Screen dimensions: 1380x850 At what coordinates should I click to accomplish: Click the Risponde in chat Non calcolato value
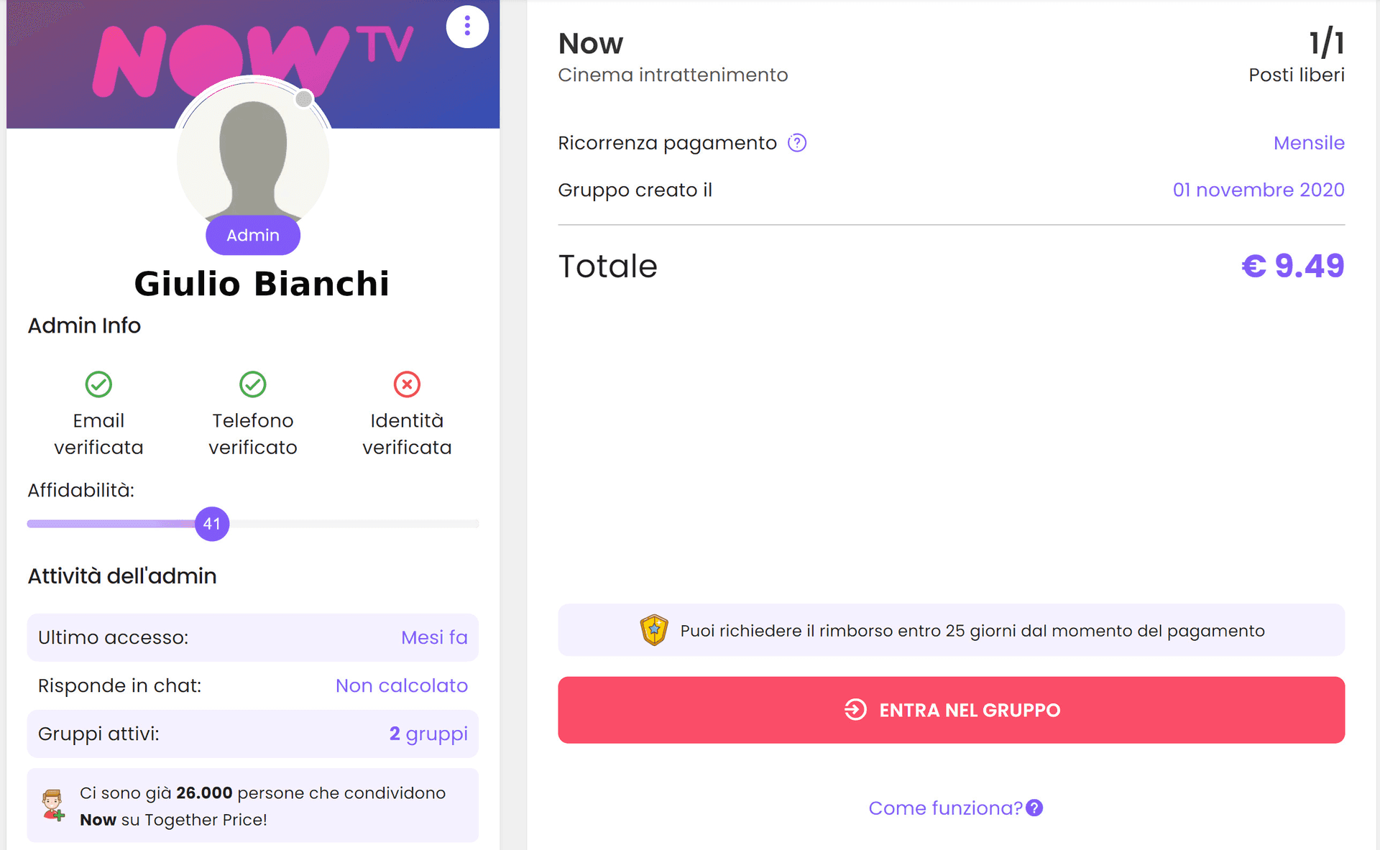click(x=402, y=685)
